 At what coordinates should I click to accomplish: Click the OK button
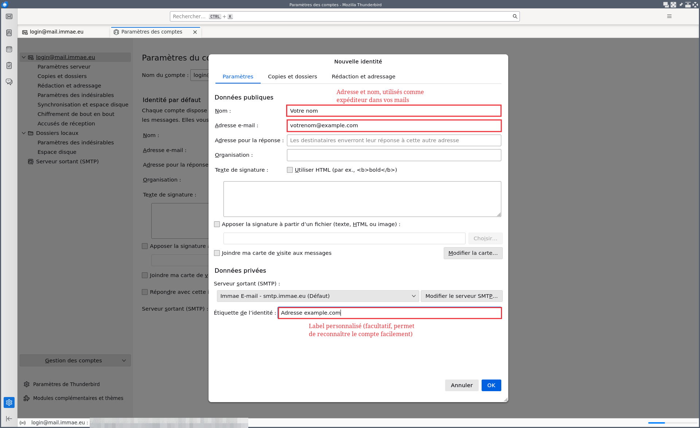(x=491, y=385)
